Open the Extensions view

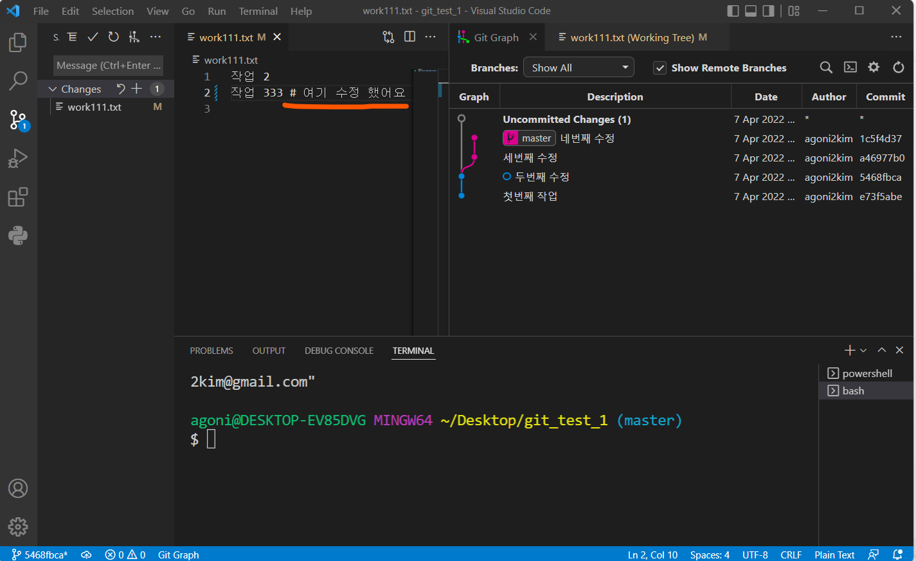[18, 197]
